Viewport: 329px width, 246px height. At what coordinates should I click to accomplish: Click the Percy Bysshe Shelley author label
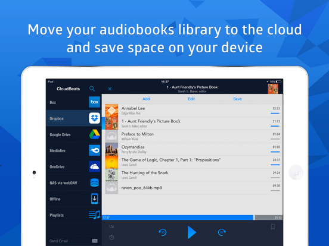click(x=134, y=152)
